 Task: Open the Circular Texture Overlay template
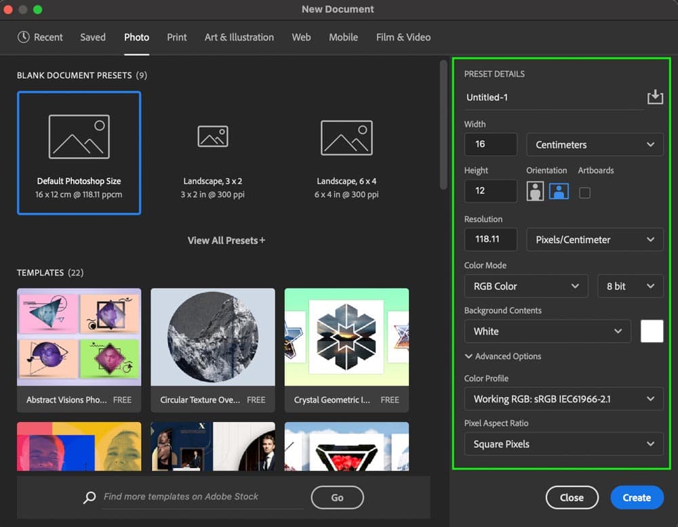click(x=213, y=350)
